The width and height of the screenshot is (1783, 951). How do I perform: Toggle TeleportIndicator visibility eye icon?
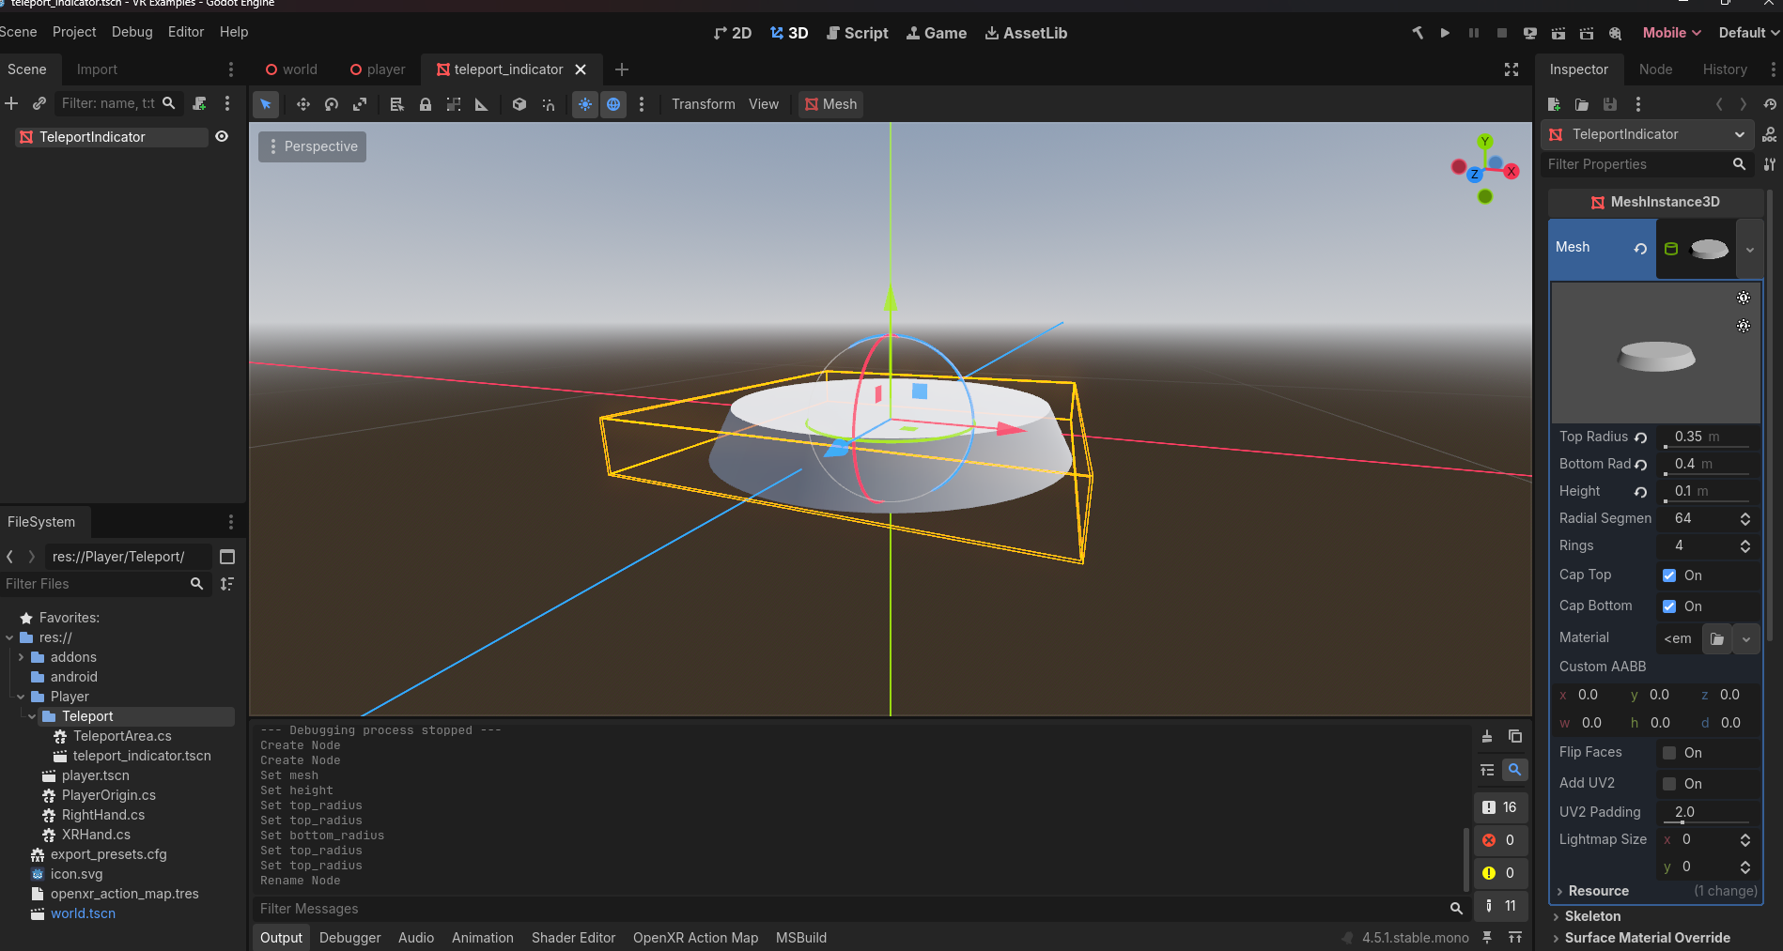tap(222, 137)
